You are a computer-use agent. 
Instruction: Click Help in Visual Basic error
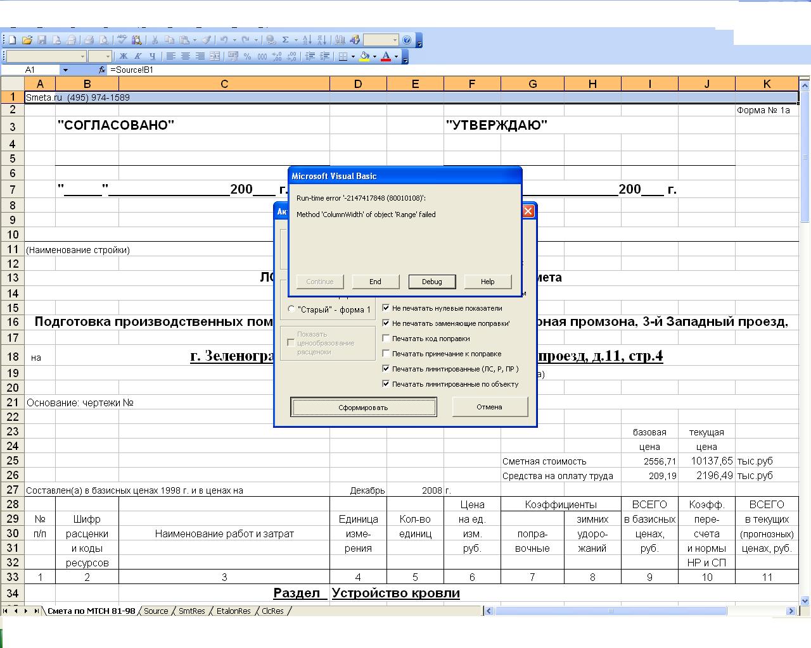point(487,282)
